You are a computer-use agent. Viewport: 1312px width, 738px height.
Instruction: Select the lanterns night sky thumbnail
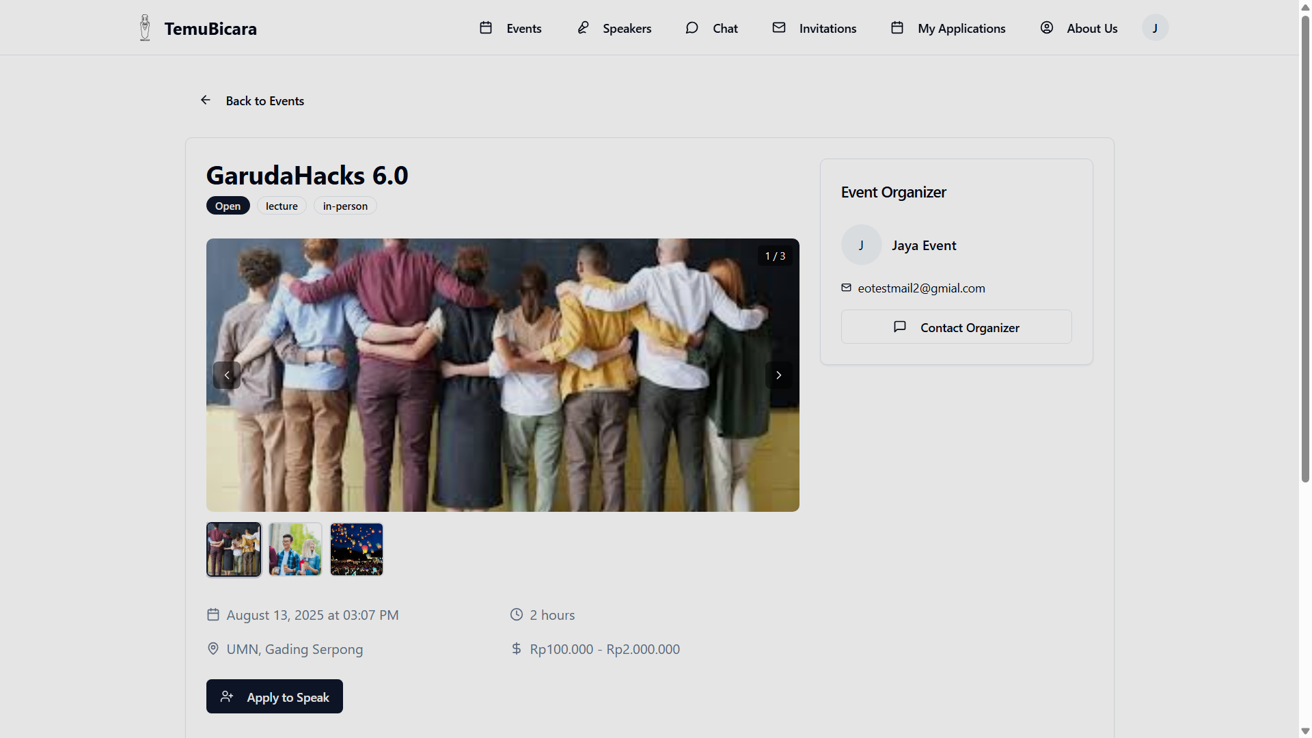pyautogui.click(x=357, y=549)
